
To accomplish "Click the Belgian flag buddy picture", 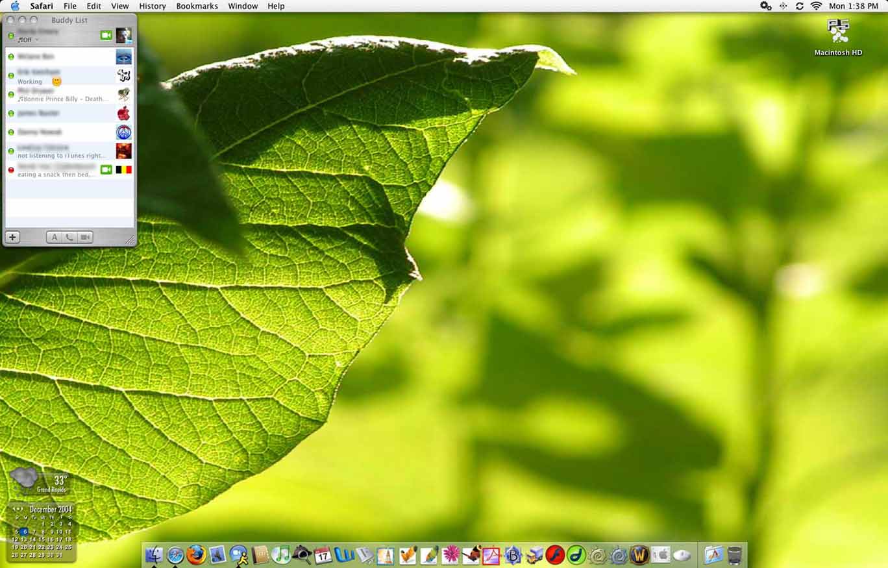I will [123, 169].
